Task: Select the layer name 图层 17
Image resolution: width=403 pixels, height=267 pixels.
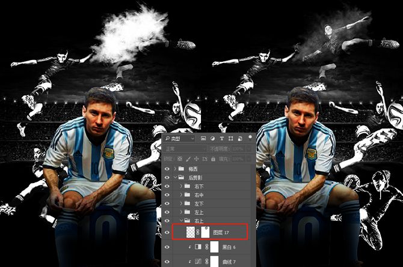Action: [x=221, y=233]
